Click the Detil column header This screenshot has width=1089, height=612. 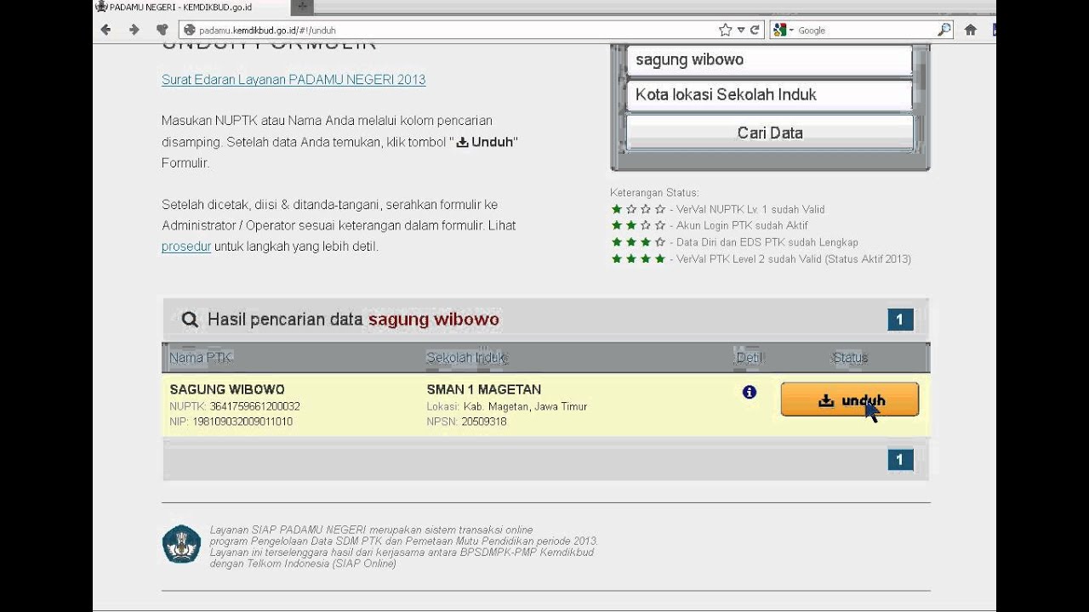(750, 358)
